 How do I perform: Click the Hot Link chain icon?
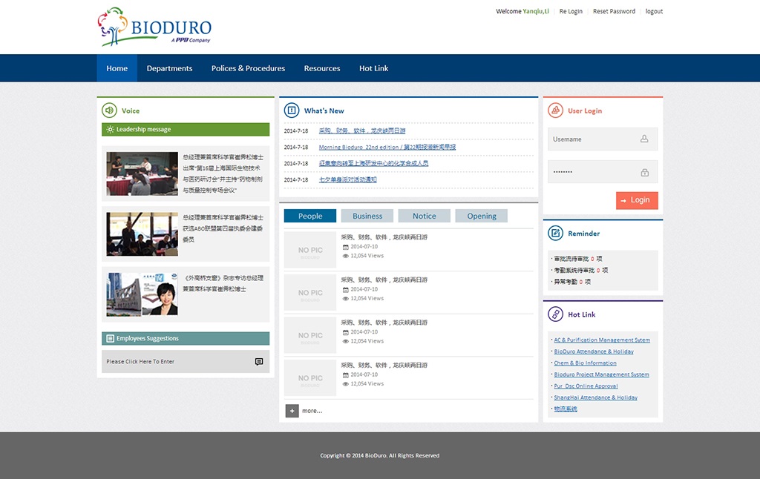(x=555, y=314)
